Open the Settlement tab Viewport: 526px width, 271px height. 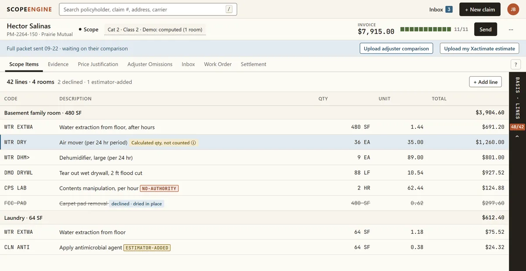253,64
